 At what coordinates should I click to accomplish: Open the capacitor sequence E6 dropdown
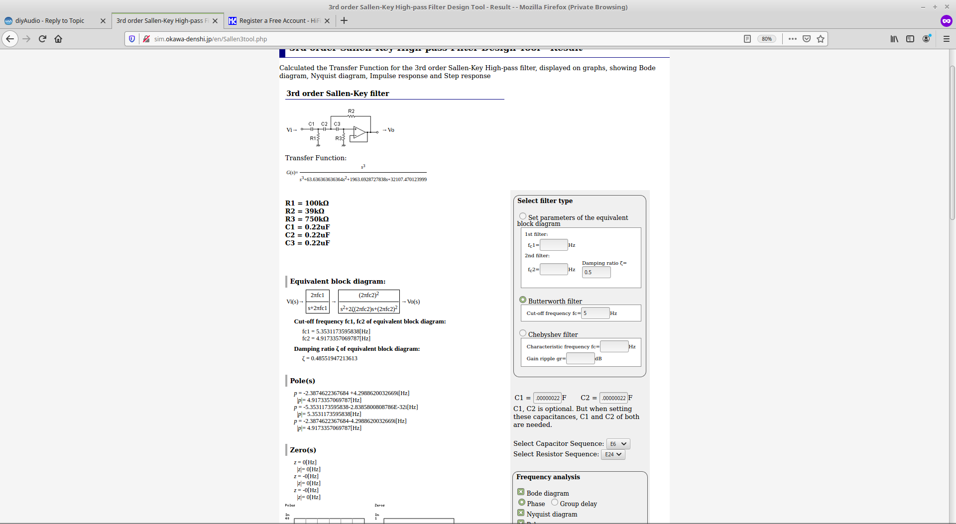(x=618, y=444)
